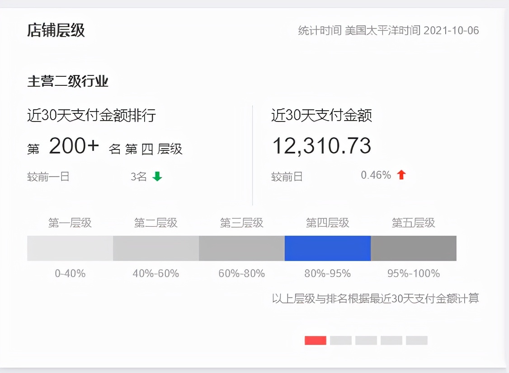This screenshot has width=509, height=373.
Task: Click the 第五层级 bar segment
Action: tap(412, 248)
